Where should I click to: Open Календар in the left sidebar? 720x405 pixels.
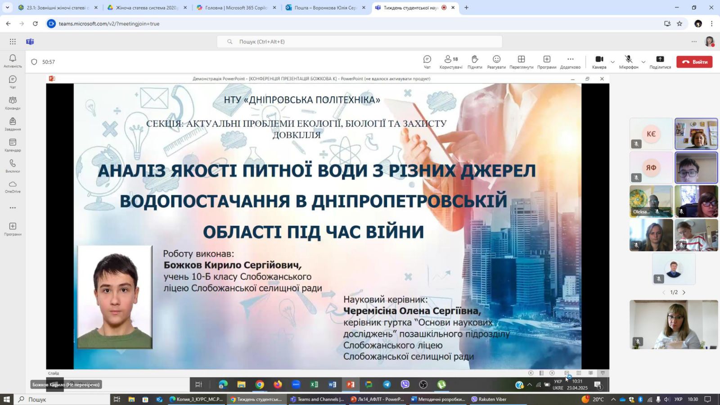click(x=13, y=145)
